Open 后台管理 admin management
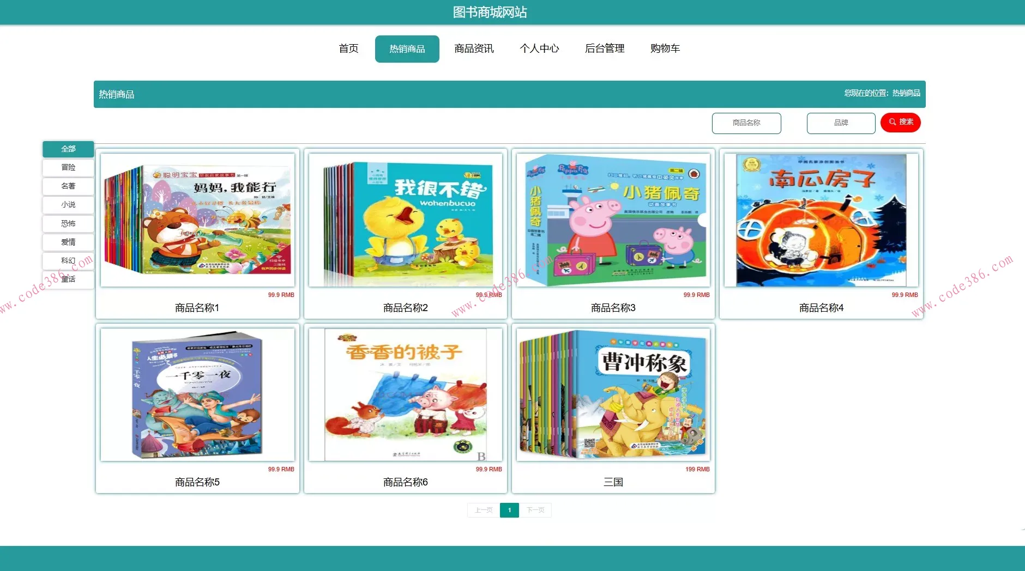 click(x=605, y=48)
